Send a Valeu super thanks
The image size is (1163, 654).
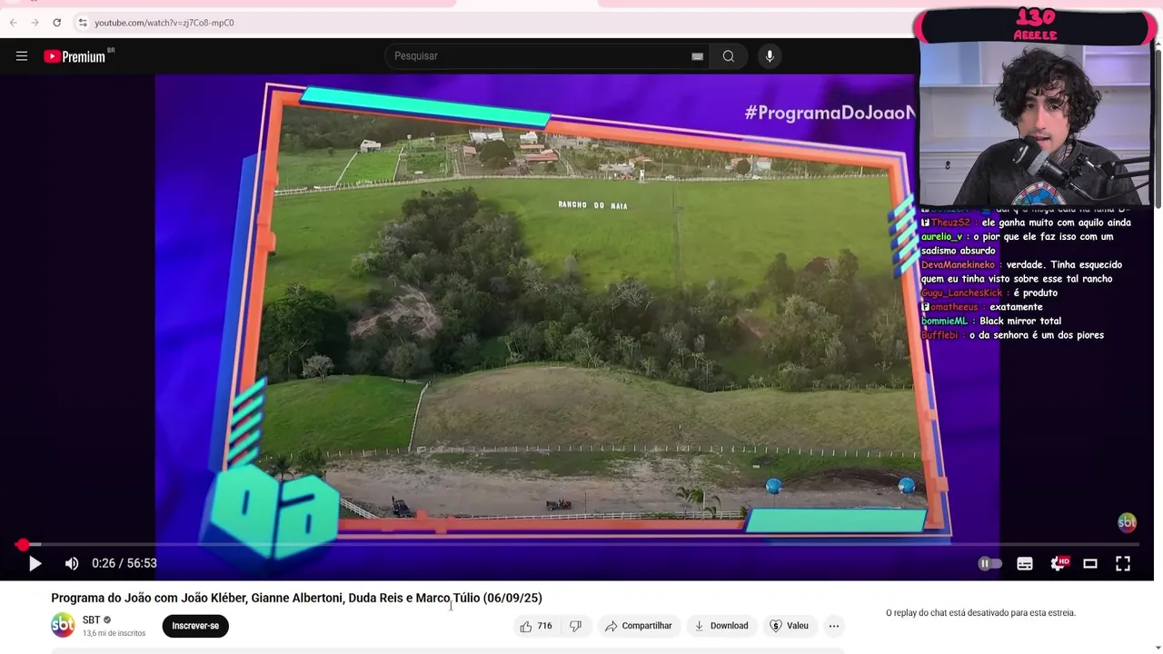tap(789, 626)
